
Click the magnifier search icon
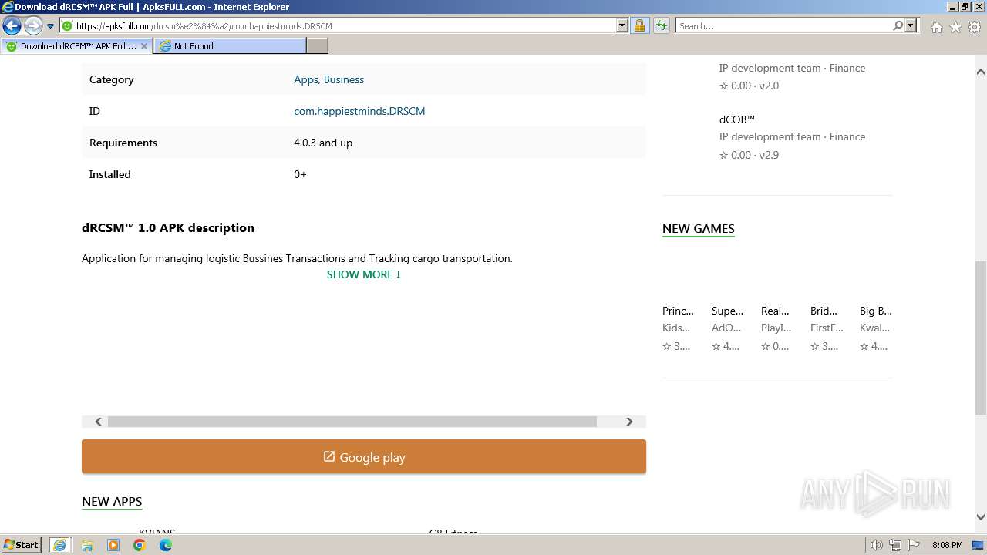click(x=898, y=25)
